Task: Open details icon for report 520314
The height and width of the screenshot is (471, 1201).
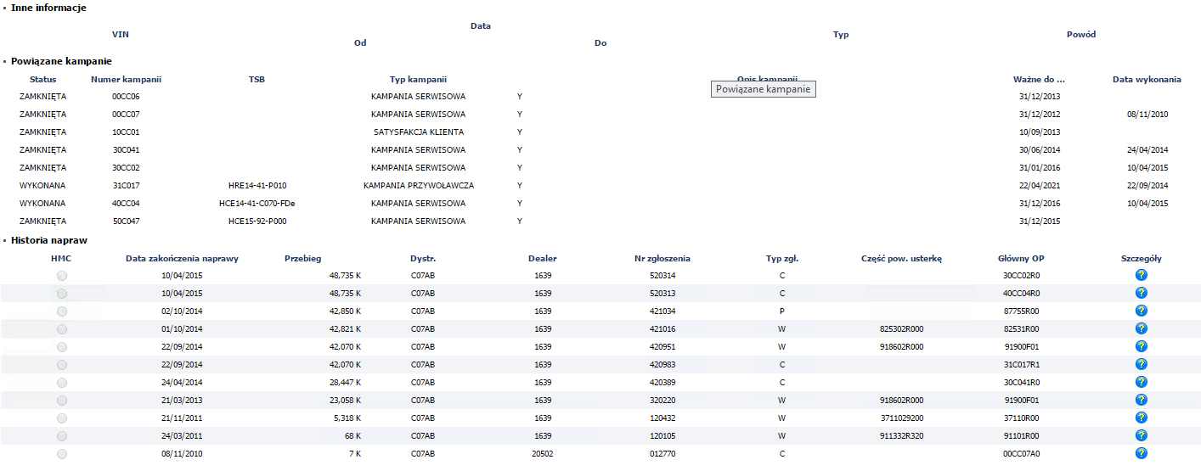Action: coord(1141,276)
